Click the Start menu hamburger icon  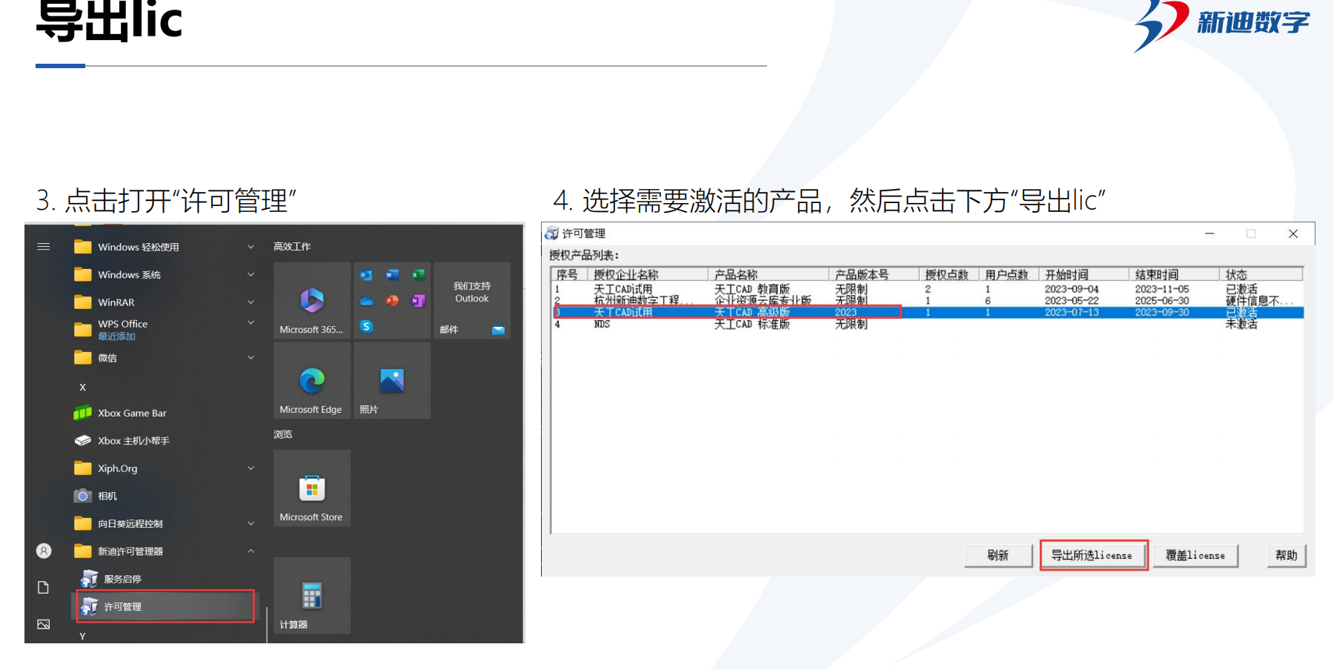44,247
